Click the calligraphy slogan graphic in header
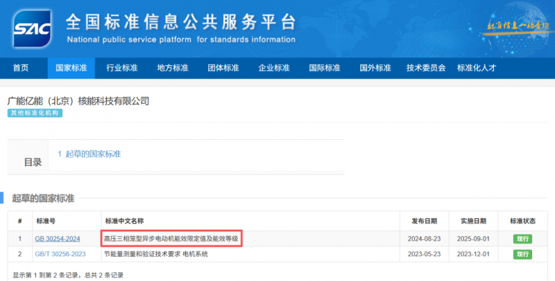This screenshot has width=555, height=281. [508, 27]
